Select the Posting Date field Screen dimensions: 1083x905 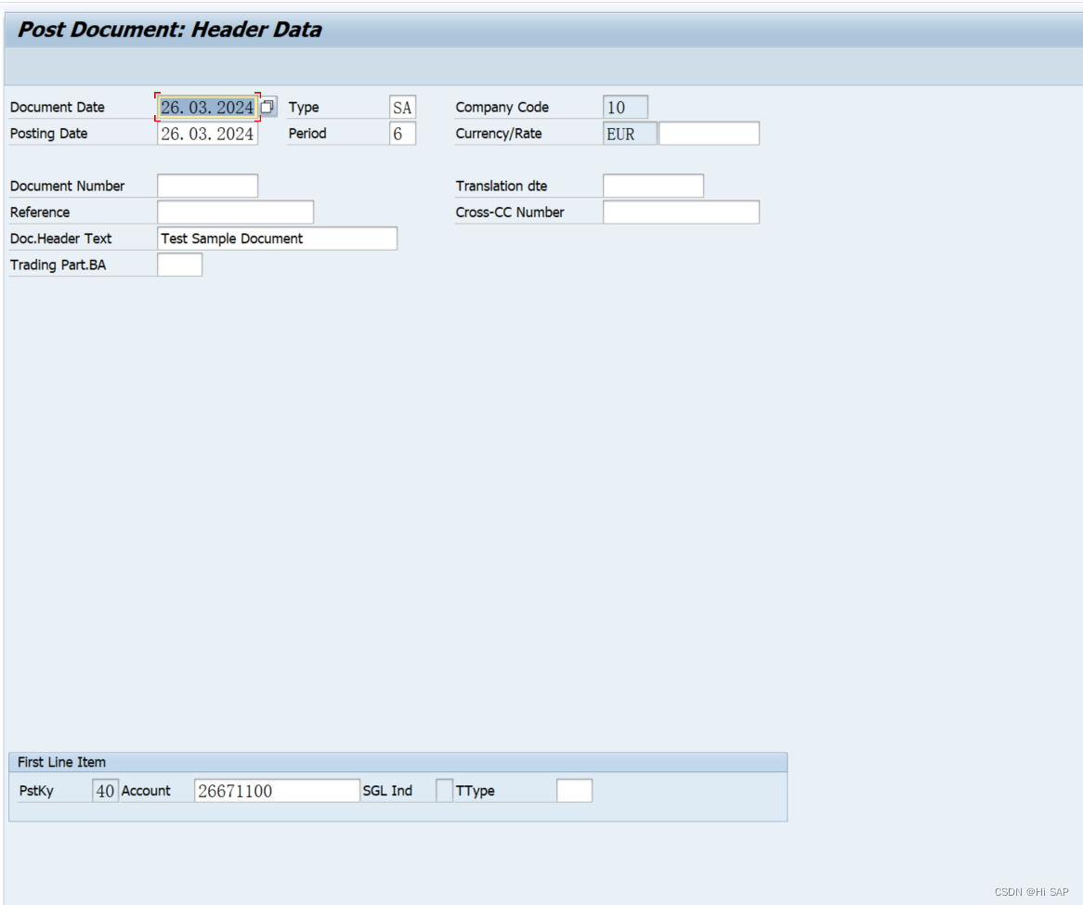click(x=204, y=133)
